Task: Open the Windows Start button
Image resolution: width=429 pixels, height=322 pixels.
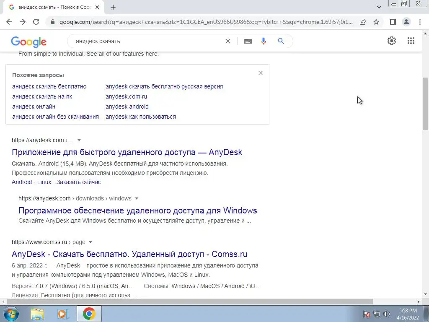Action: point(11,314)
